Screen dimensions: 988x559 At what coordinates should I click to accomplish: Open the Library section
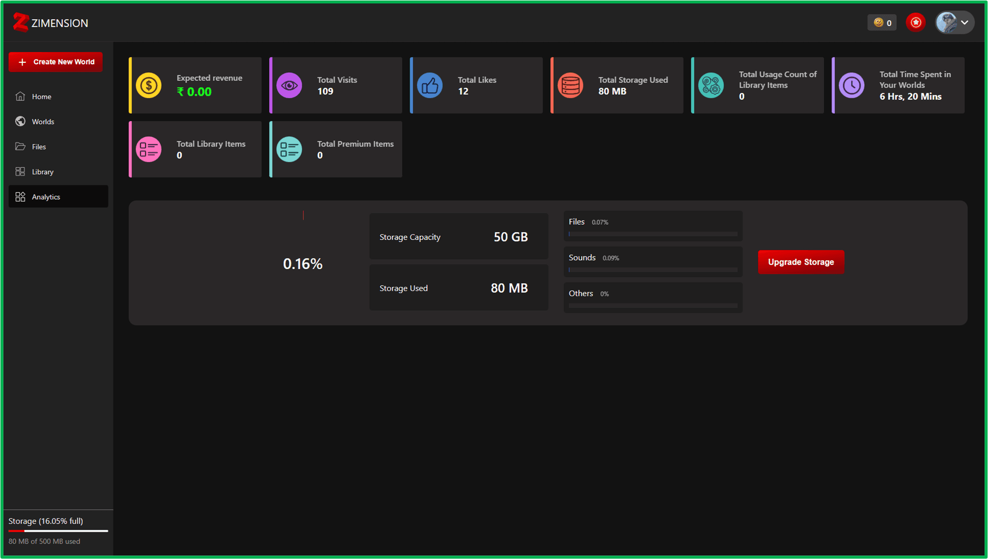[x=58, y=172]
